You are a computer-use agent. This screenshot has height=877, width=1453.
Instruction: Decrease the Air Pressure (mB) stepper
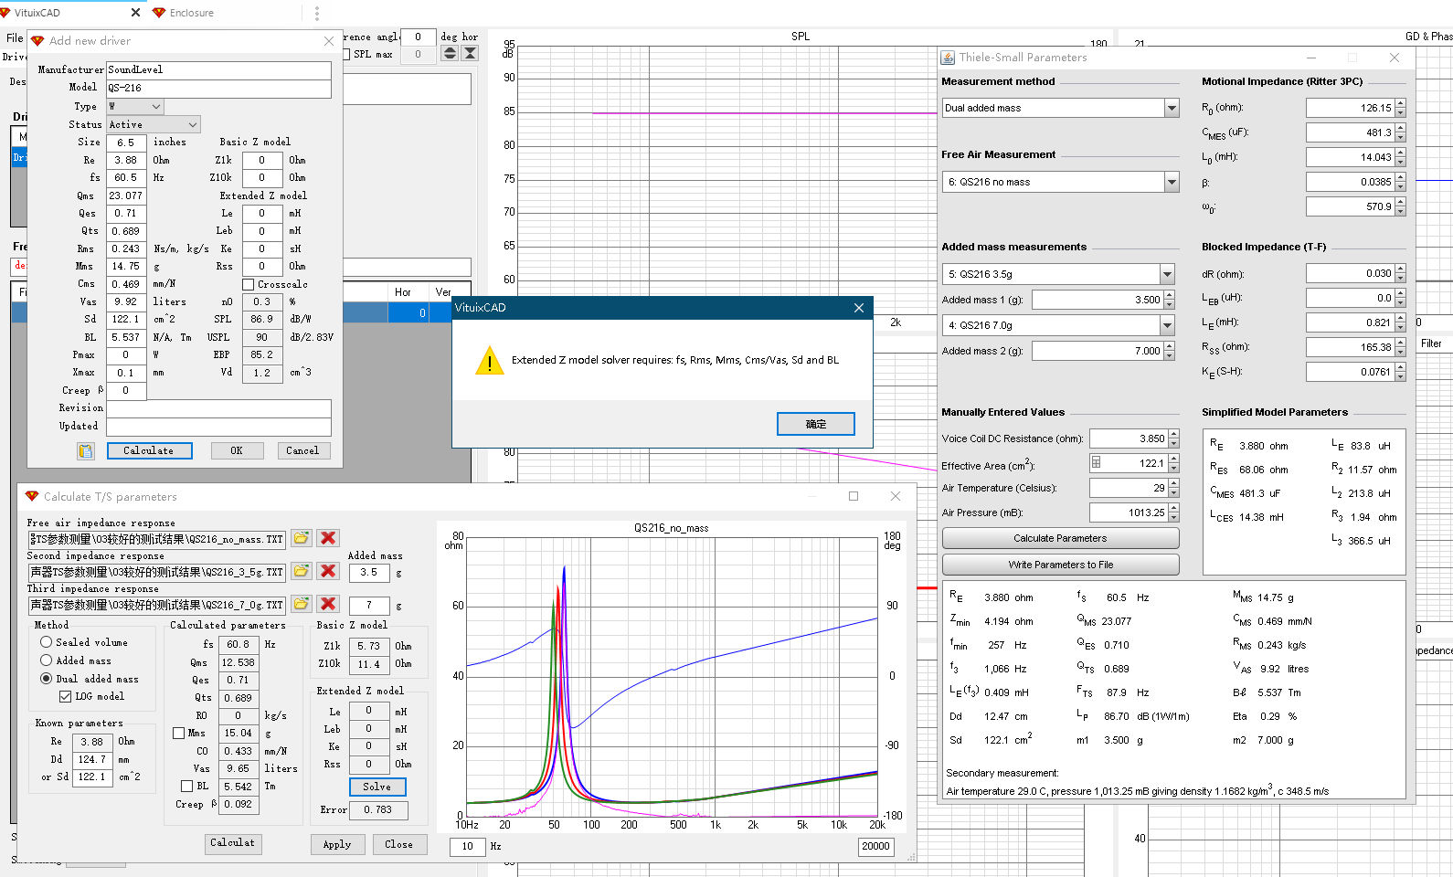[x=1174, y=517]
